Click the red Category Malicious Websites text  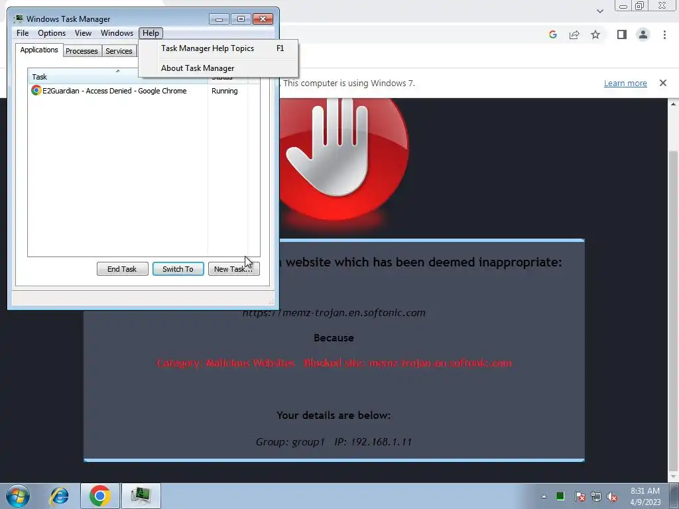tap(334, 363)
